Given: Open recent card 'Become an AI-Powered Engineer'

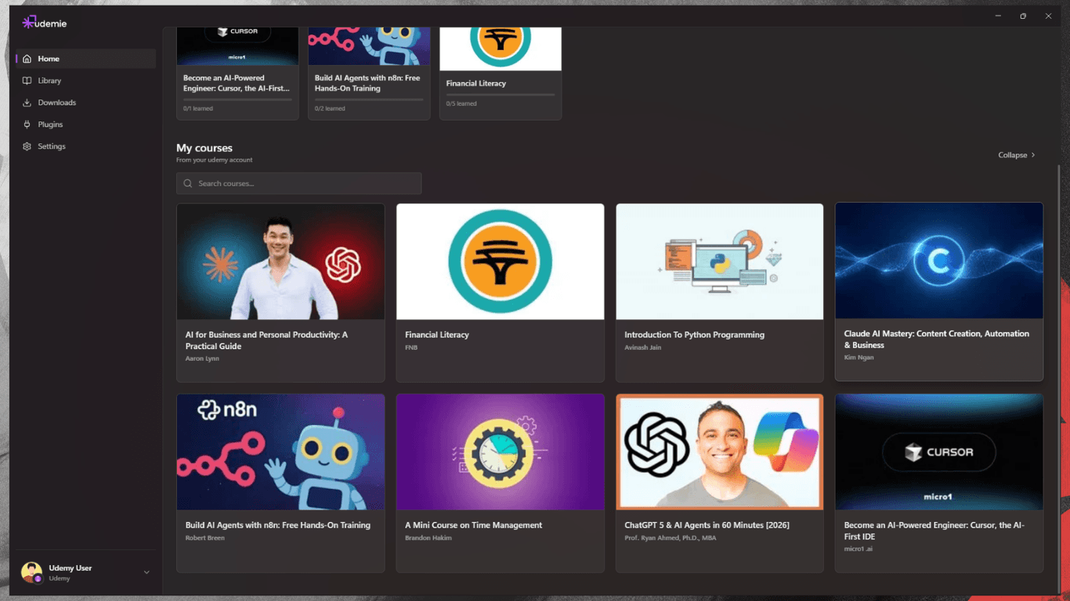Looking at the screenshot, I should [237, 74].
